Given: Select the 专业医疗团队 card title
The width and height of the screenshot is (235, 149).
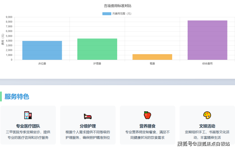Looking at the screenshot, I should pos(28,126).
